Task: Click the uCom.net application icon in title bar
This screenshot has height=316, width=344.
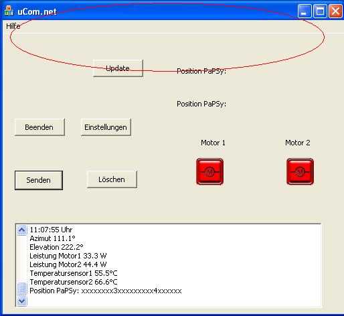Action: point(9,11)
